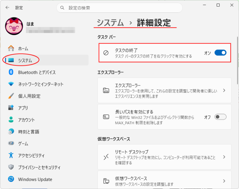Image resolution: width=239 pixels, height=189 pixels.
Task: Select アプリ in the sidebar
Action: pyautogui.click(x=47, y=108)
